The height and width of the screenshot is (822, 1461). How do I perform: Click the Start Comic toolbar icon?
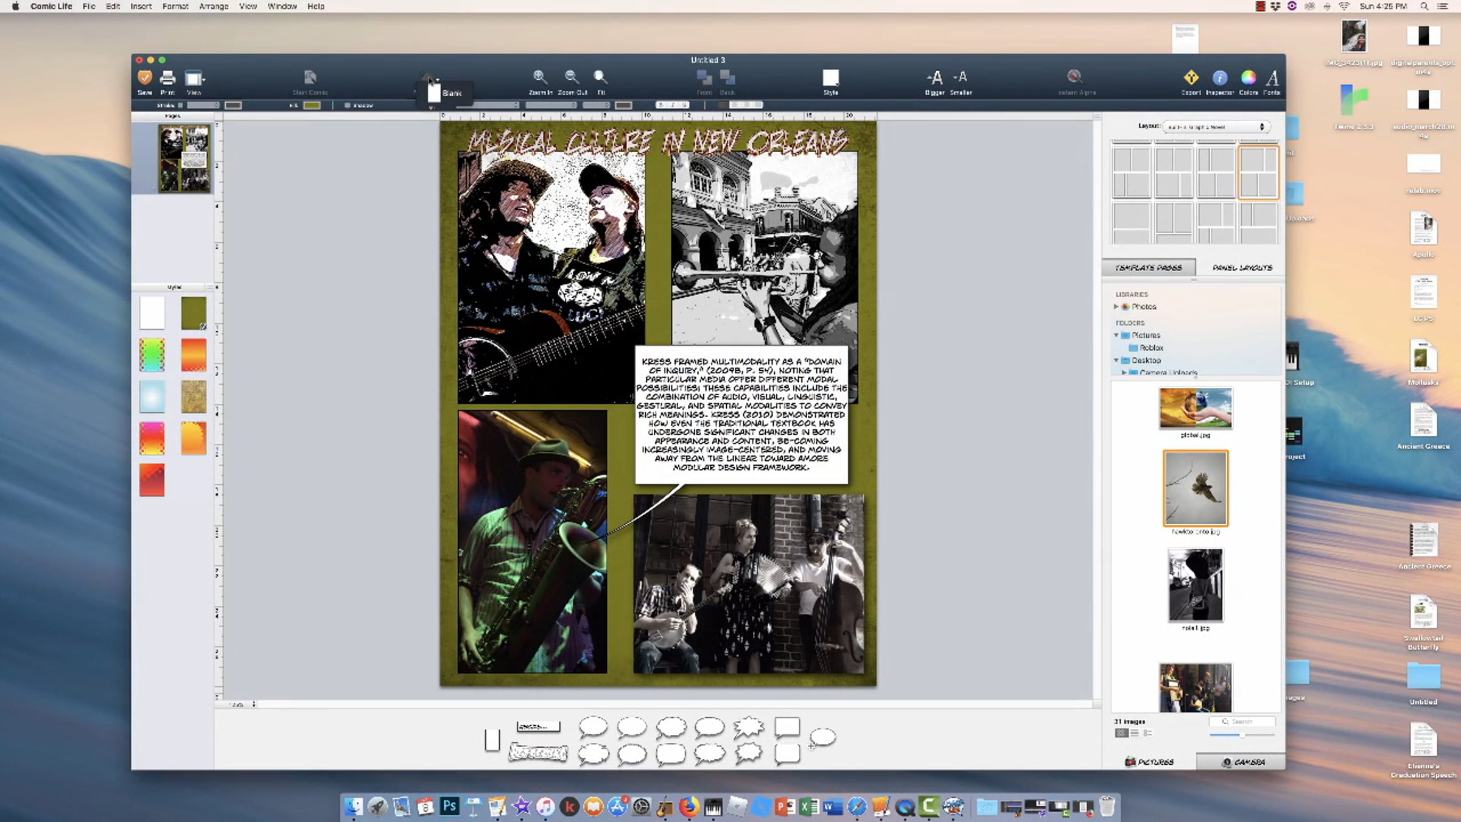click(x=310, y=77)
